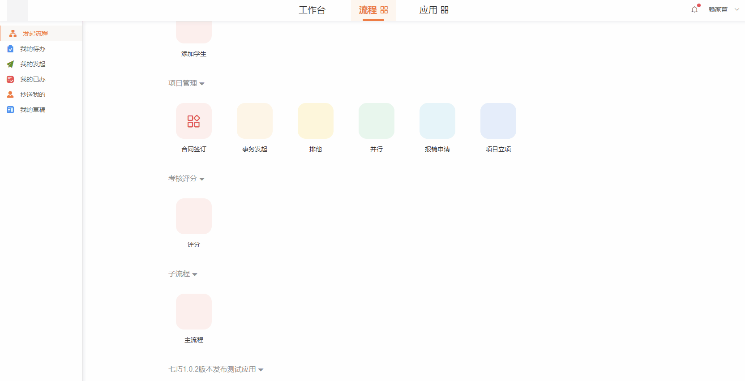The height and width of the screenshot is (381, 745).
Task: Click the 考核评分 group title
Action: [x=183, y=179]
